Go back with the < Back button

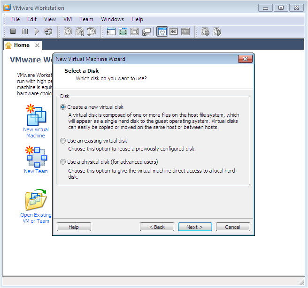point(157,227)
